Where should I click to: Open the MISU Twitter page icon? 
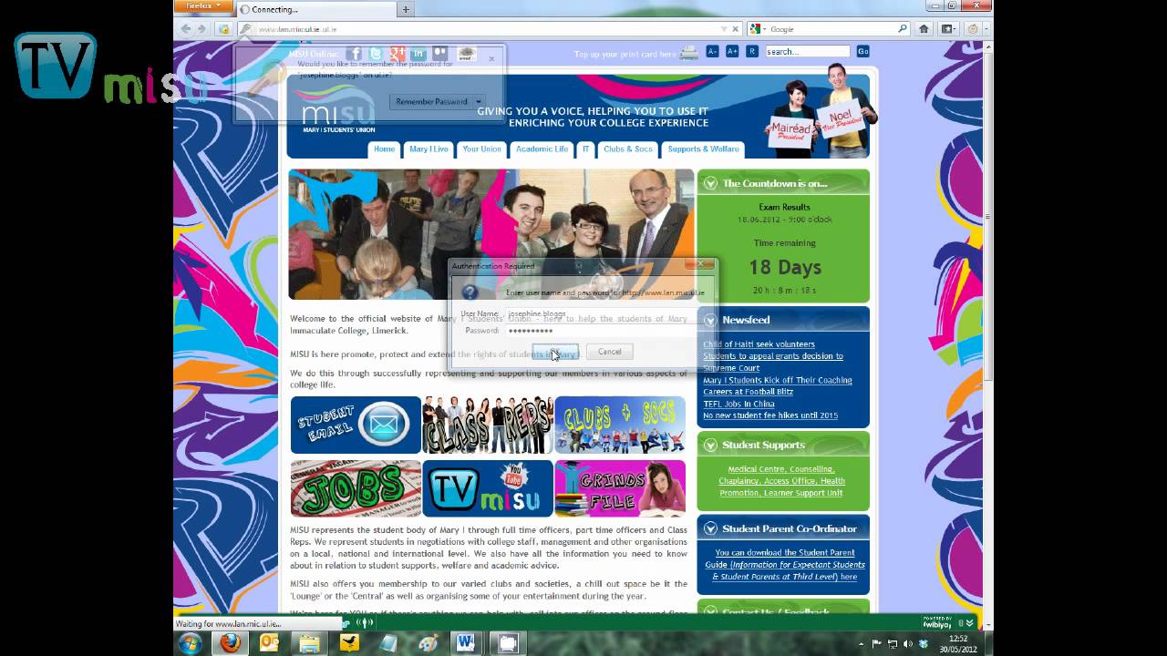376,55
